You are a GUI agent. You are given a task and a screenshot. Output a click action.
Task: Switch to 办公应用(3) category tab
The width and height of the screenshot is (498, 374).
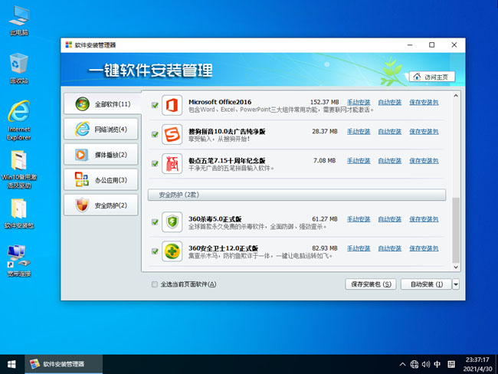point(101,180)
